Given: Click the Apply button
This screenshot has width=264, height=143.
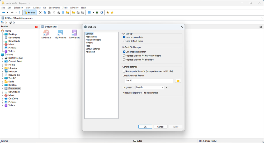Looking at the screenshot, I should click(x=176, y=127).
